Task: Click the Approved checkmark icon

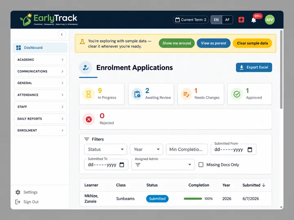Action: click(237, 94)
